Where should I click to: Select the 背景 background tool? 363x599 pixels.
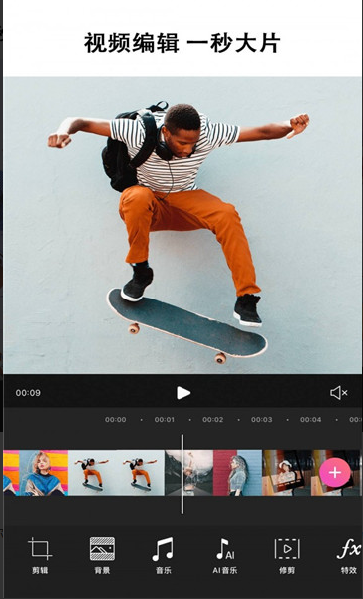102,555
